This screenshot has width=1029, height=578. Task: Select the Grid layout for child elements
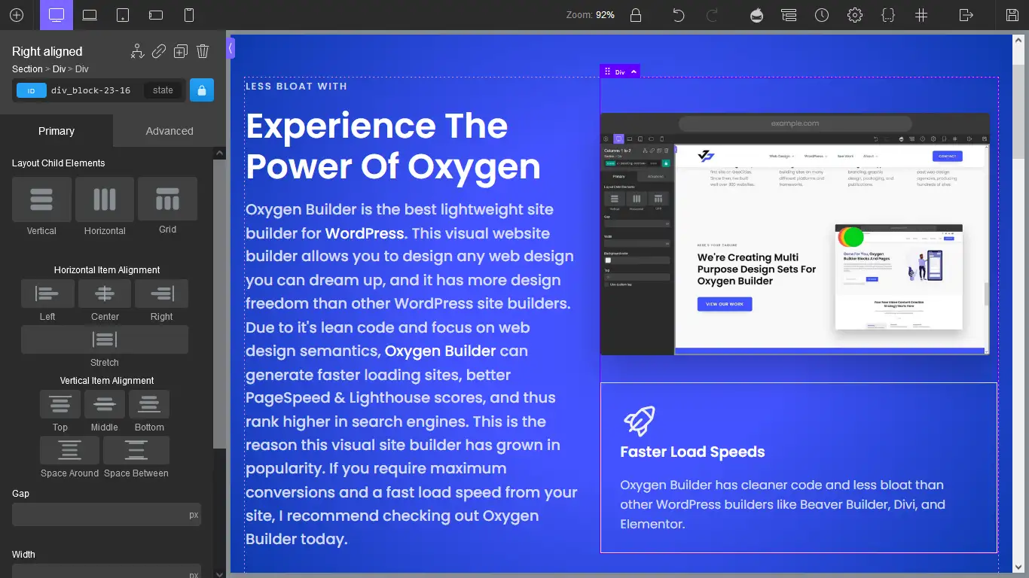click(x=166, y=199)
